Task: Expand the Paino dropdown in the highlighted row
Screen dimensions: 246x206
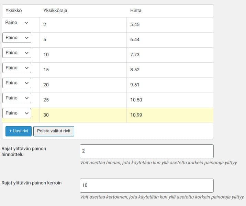Action: (17, 113)
